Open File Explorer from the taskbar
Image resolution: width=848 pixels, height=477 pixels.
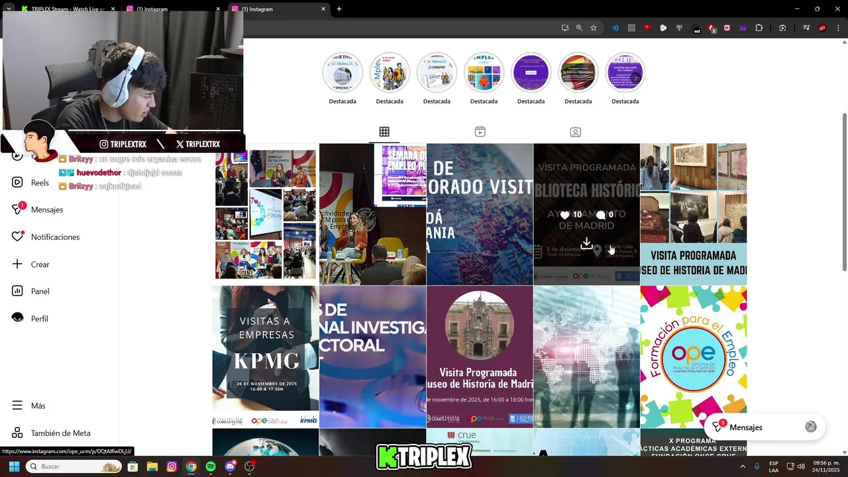pyautogui.click(x=152, y=466)
